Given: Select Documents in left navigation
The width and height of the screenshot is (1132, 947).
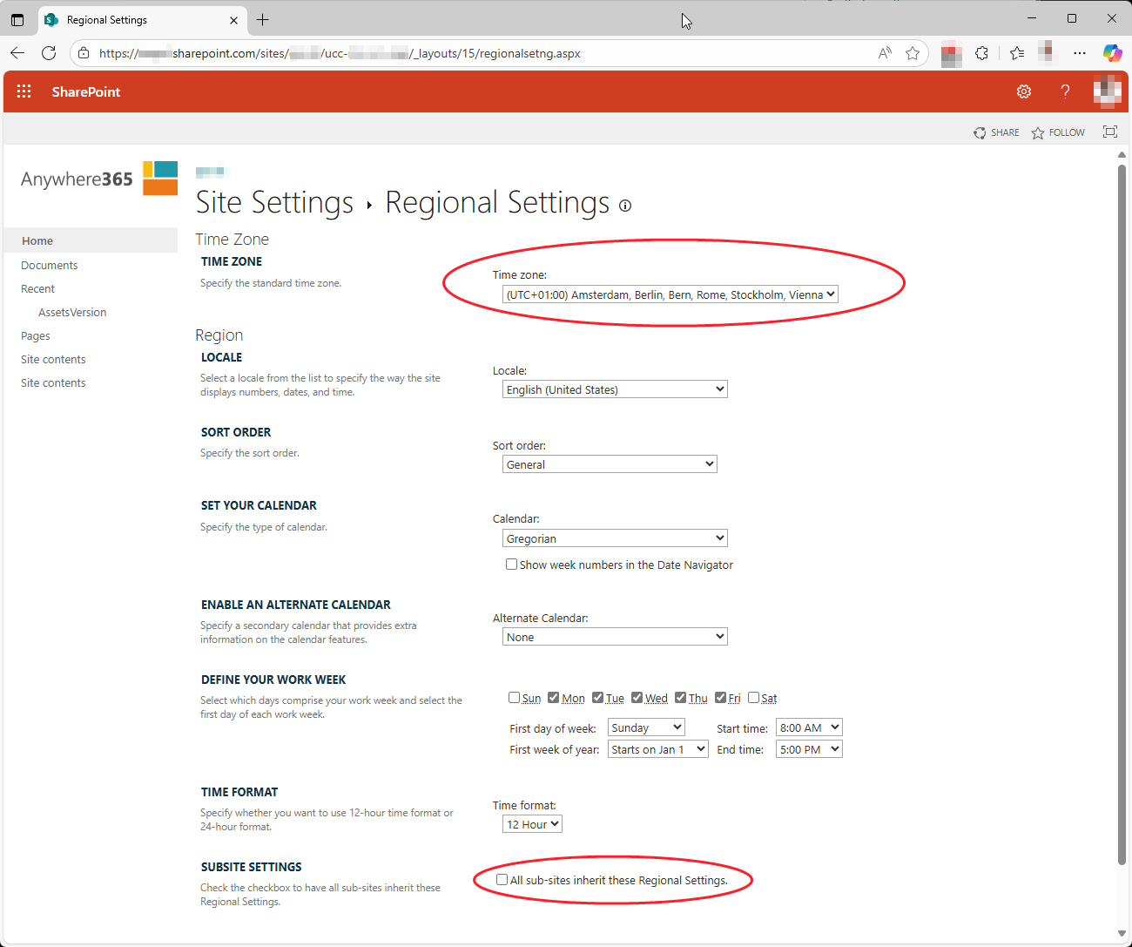Looking at the screenshot, I should (x=50, y=265).
